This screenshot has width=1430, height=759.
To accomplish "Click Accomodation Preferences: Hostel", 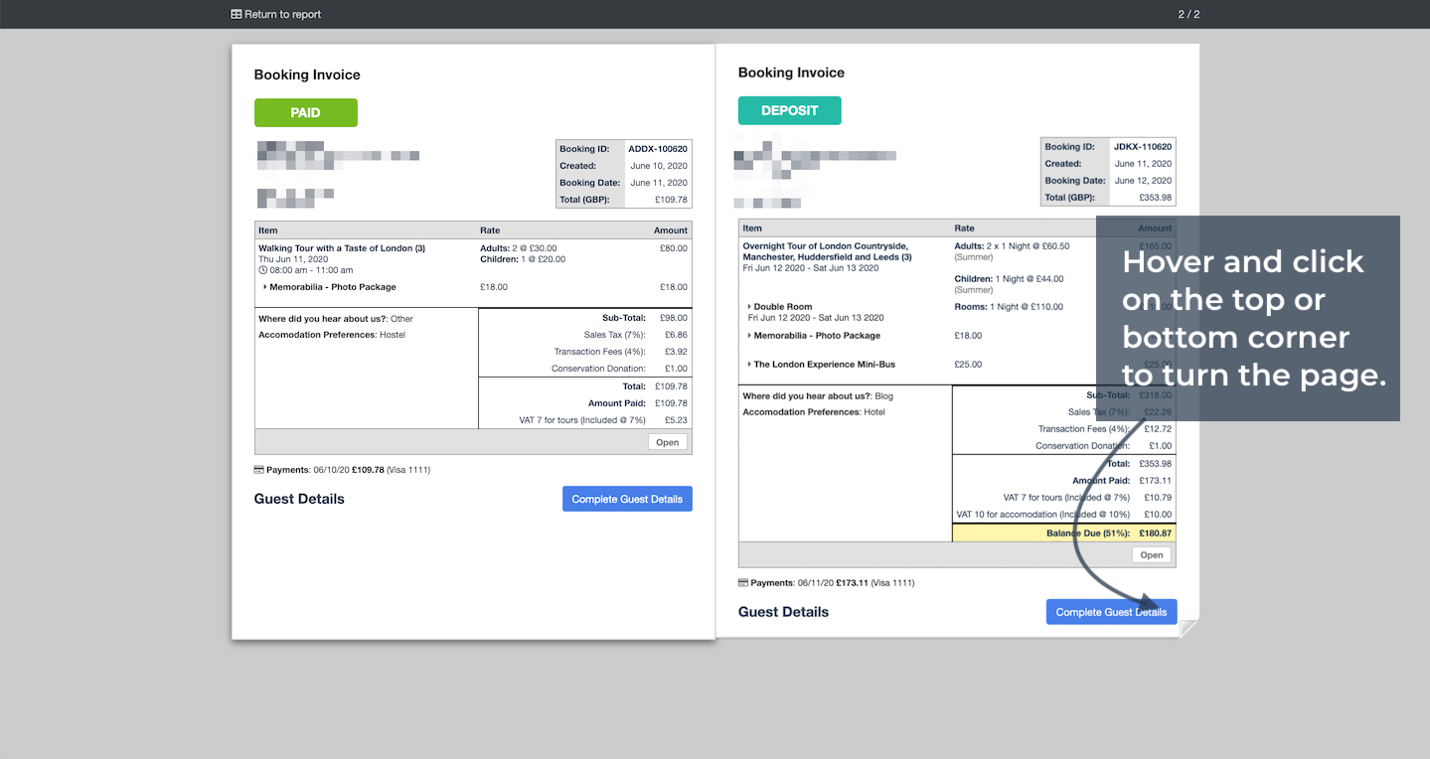I will click(332, 335).
